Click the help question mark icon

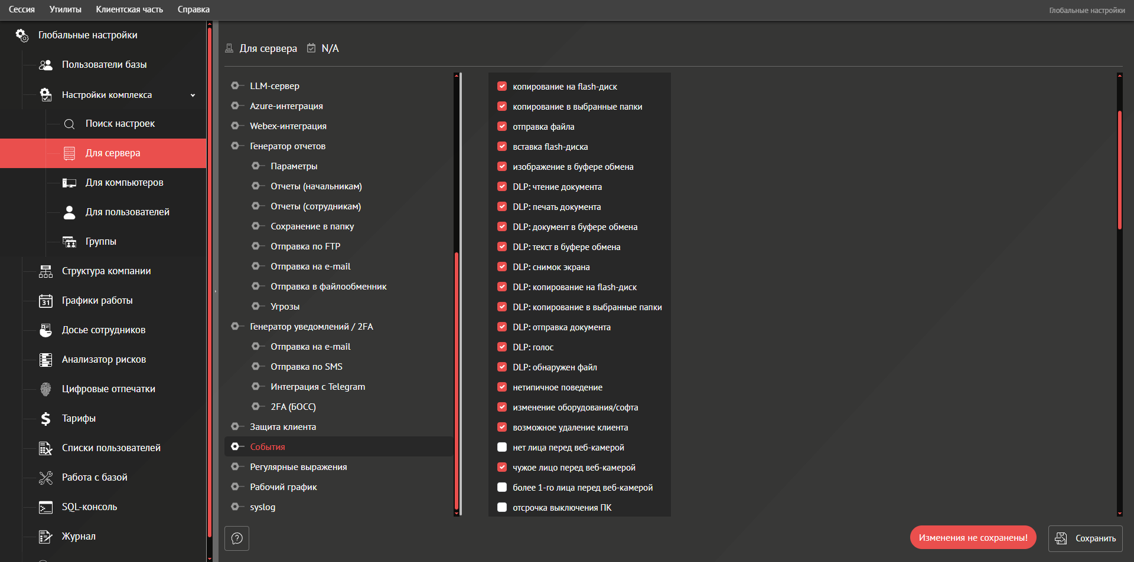click(x=237, y=538)
